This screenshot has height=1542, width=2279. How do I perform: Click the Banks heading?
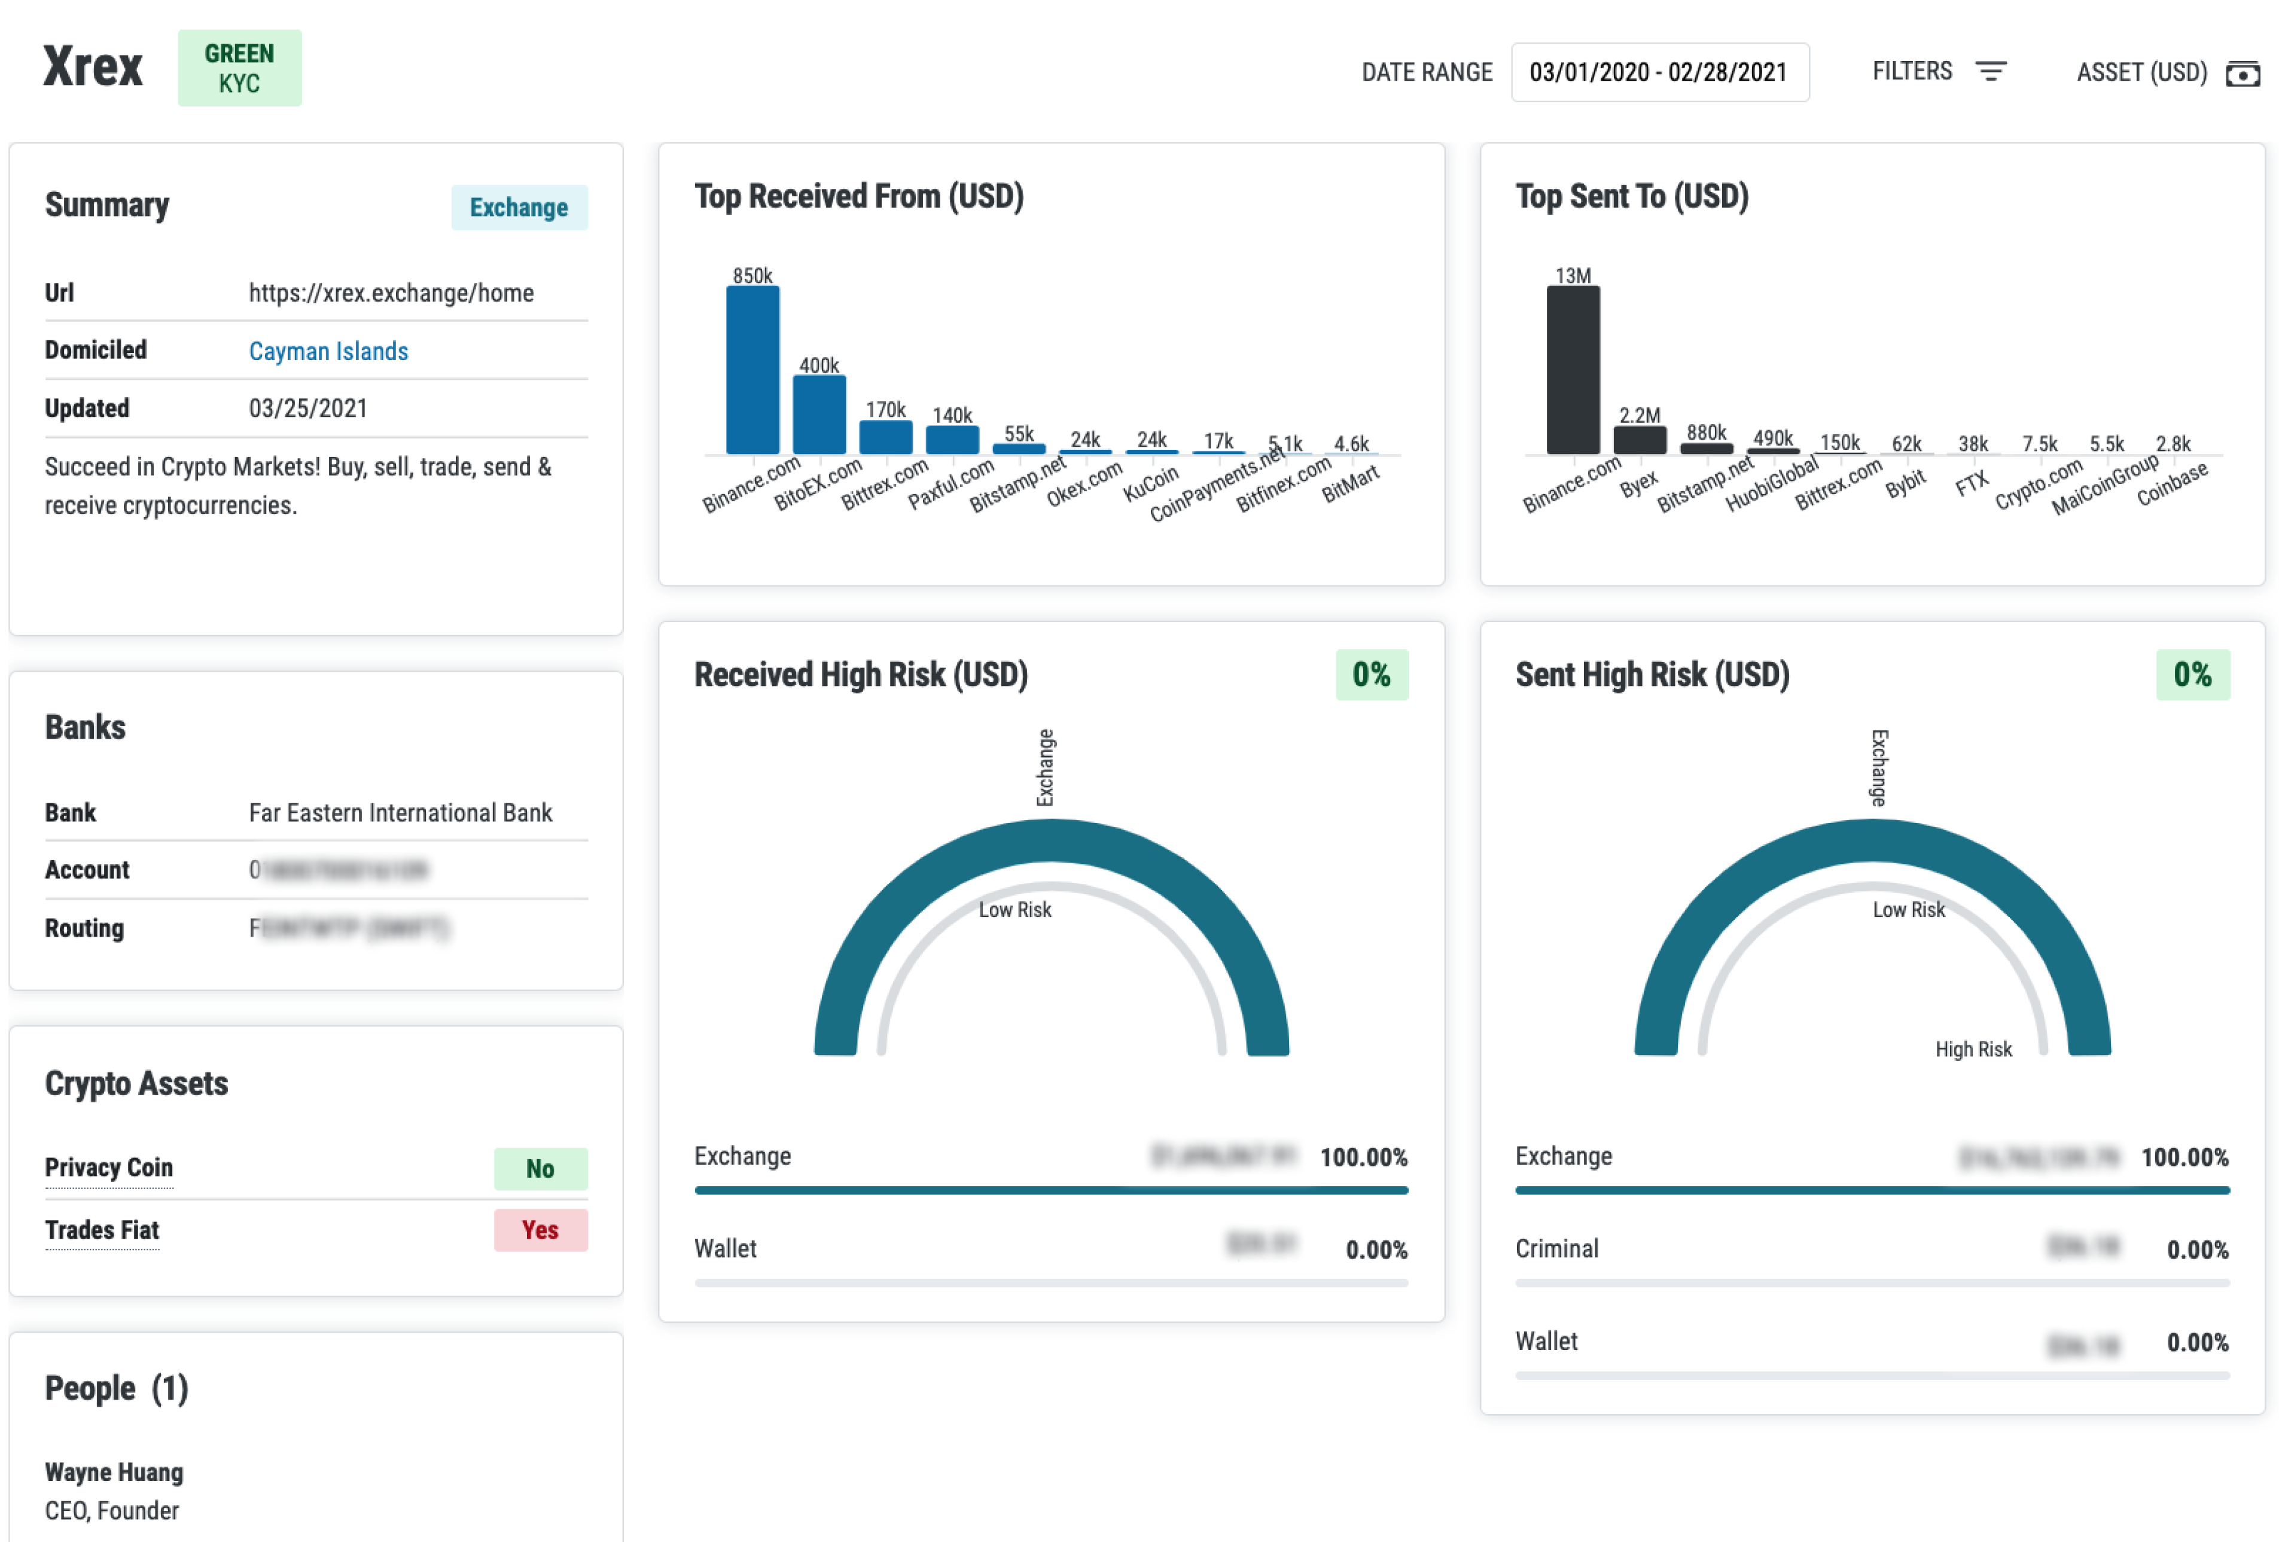pos(86,727)
